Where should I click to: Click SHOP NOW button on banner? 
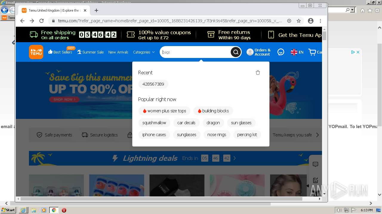click(64, 99)
